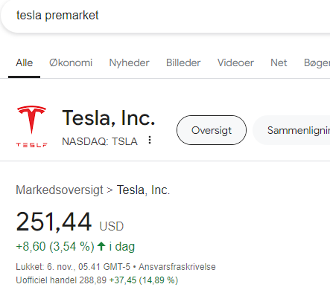
Task: Click the 251,44 stock price
Action: pos(54,222)
